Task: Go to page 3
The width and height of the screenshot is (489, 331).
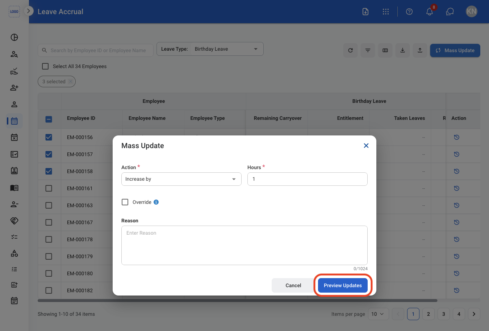Action: pos(444,314)
